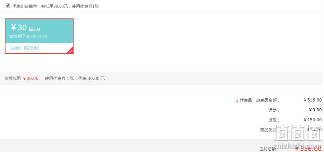Click the [东券] tag
This screenshot has height=152, width=324.
[15, 48]
